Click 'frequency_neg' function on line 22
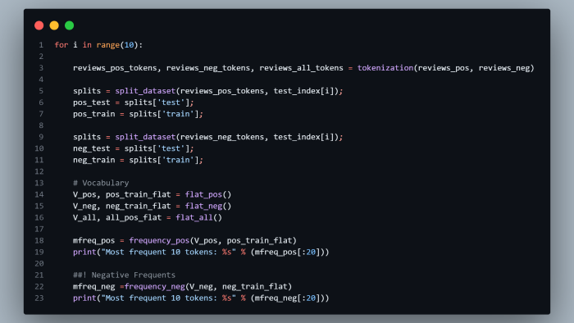 coord(154,286)
